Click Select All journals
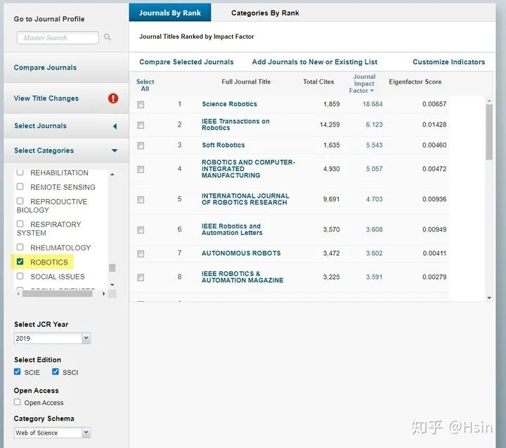Screen dimensions: 506x448 point(145,85)
